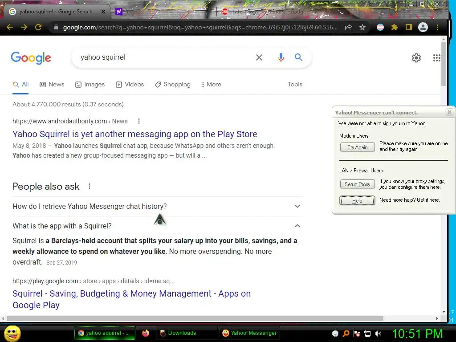Close the Yahoo Messenger can't connect dialog
456x342 pixels.
pos(449,112)
